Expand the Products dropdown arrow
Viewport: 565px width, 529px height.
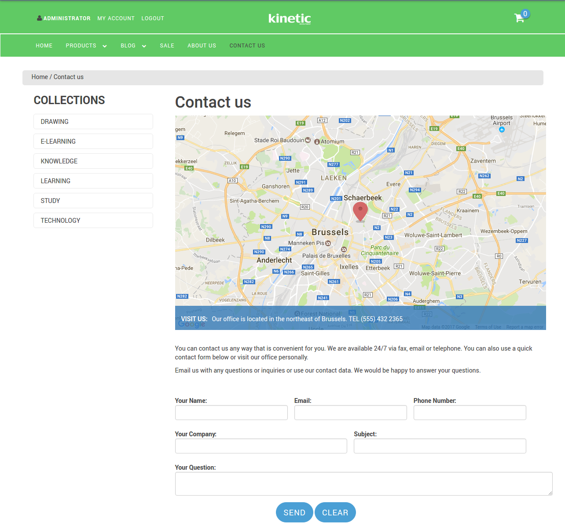pyautogui.click(x=105, y=46)
